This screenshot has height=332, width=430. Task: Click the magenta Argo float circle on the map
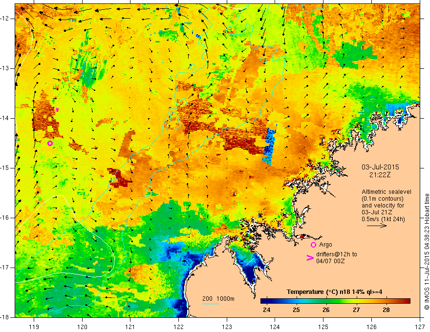tap(50, 143)
